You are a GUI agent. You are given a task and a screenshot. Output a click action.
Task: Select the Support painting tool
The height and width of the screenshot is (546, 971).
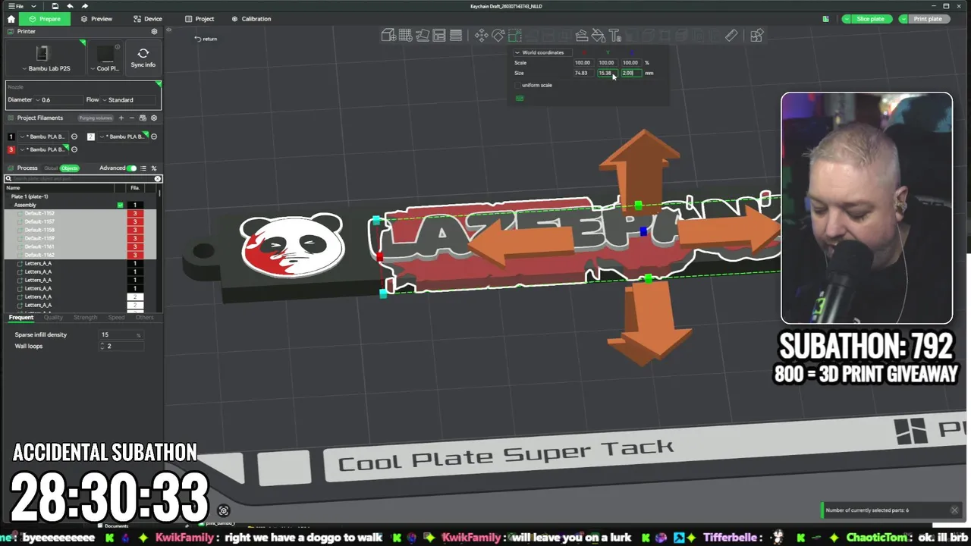[x=581, y=36]
